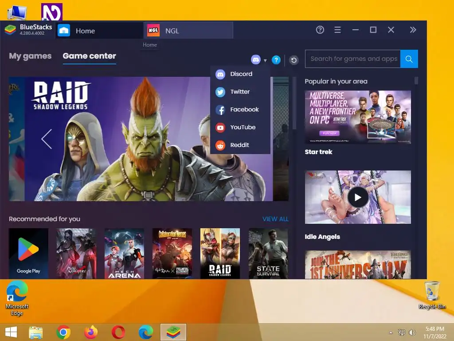
Task: Open the volume speaker tray icon
Action: click(x=412, y=333)
